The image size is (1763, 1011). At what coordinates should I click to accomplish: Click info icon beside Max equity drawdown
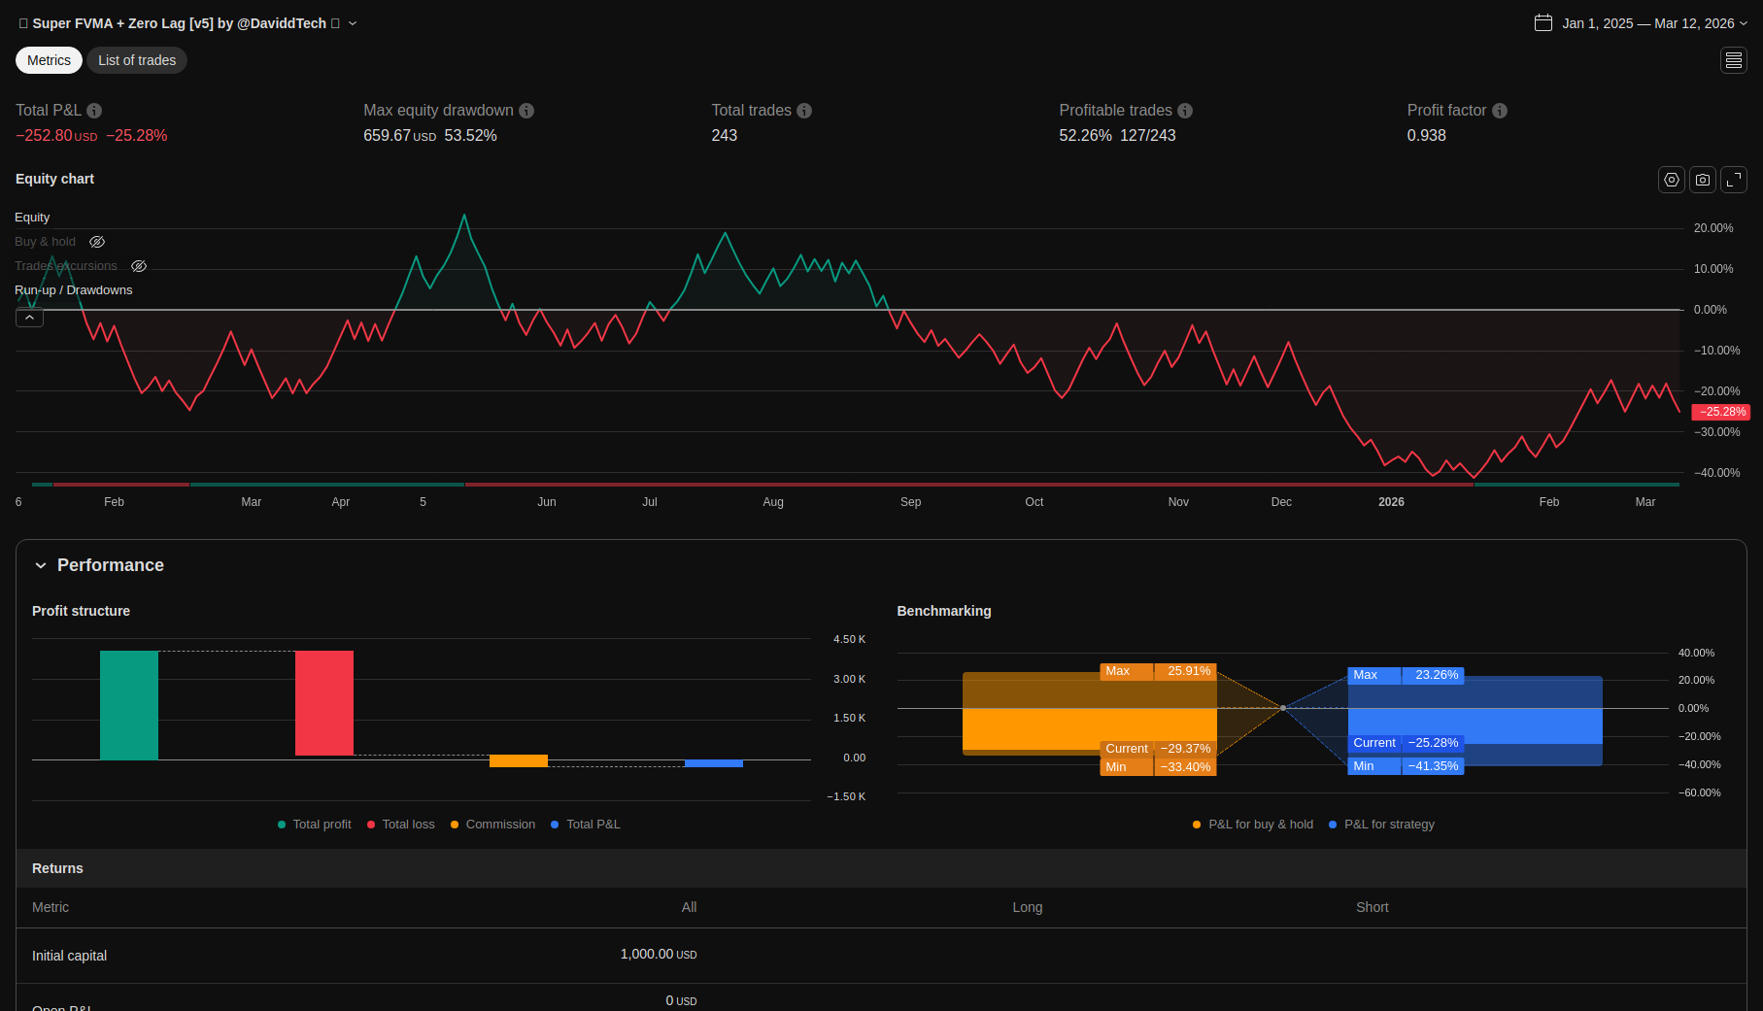(526, 111)
